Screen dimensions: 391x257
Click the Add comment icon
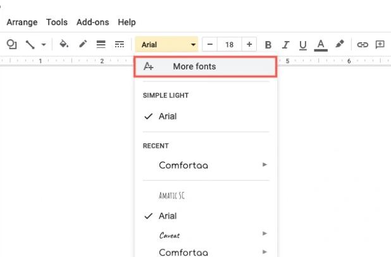coord(380,45)
